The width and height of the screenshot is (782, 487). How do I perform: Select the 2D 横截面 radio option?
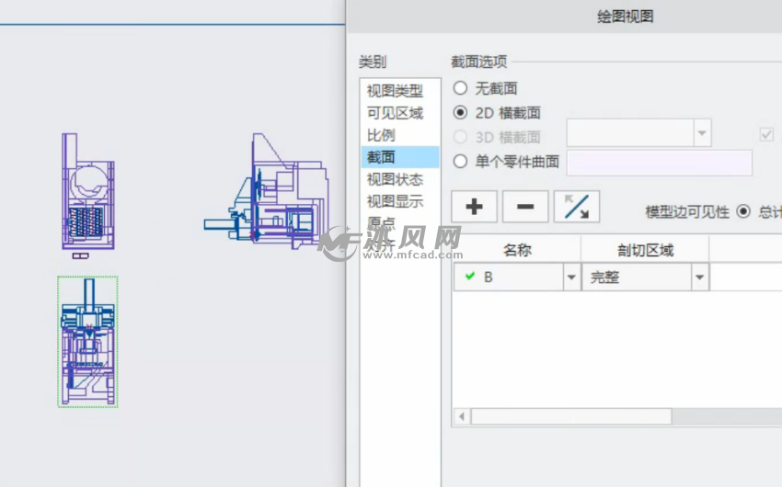pos(460,112)
